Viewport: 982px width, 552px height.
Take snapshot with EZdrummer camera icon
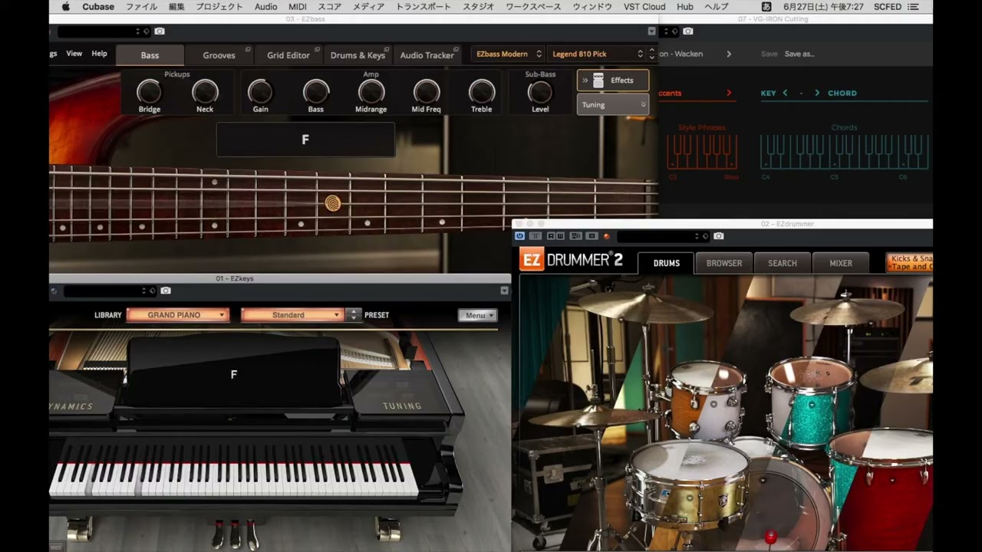click(x=719, y=236)
